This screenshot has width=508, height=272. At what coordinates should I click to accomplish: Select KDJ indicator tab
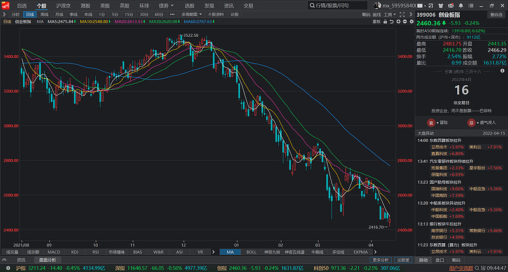[74, 252]
